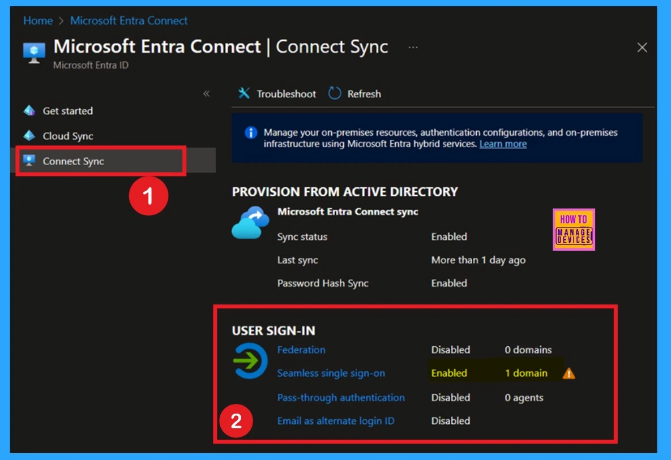Close the Connect Sync blade

642,48
